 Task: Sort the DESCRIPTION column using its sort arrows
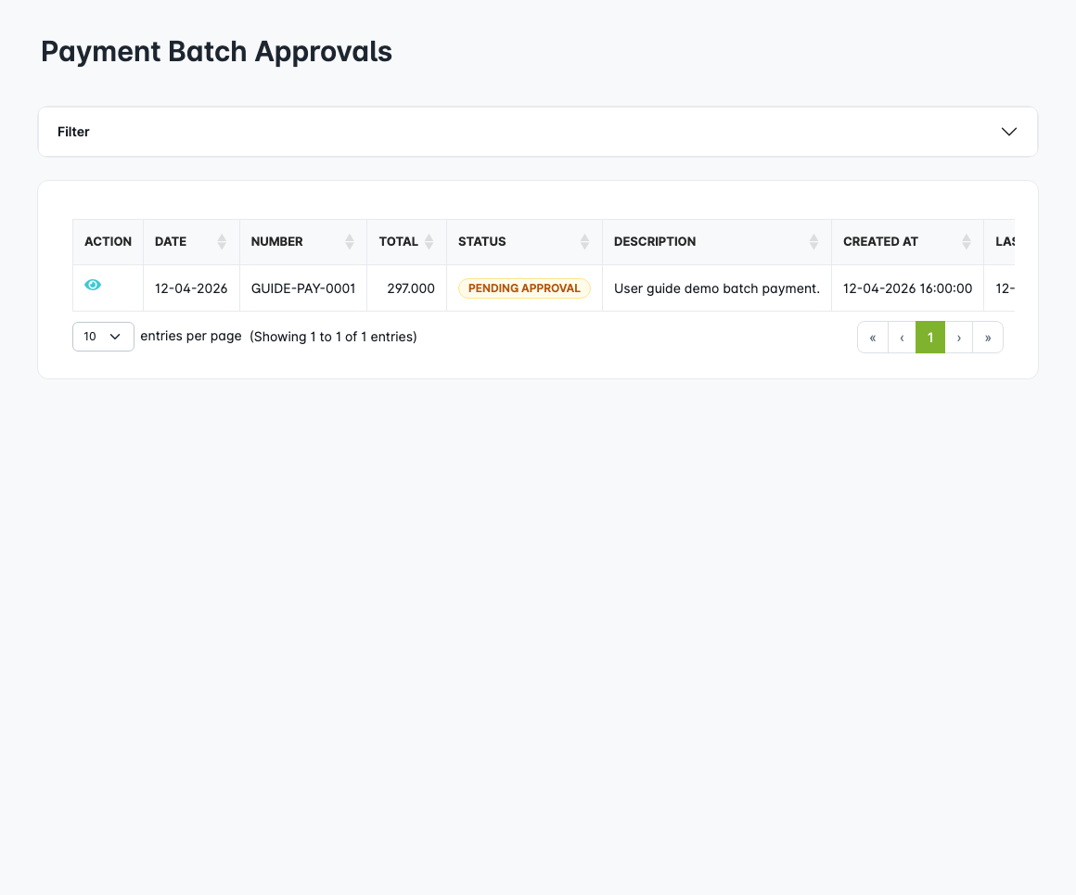[x=814, y=241]
